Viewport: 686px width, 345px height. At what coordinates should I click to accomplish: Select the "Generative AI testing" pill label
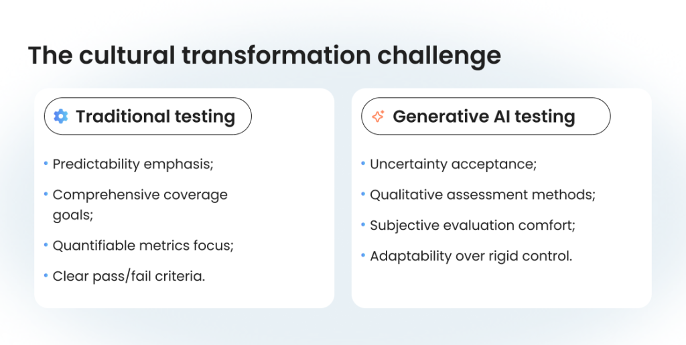(484, 117)
